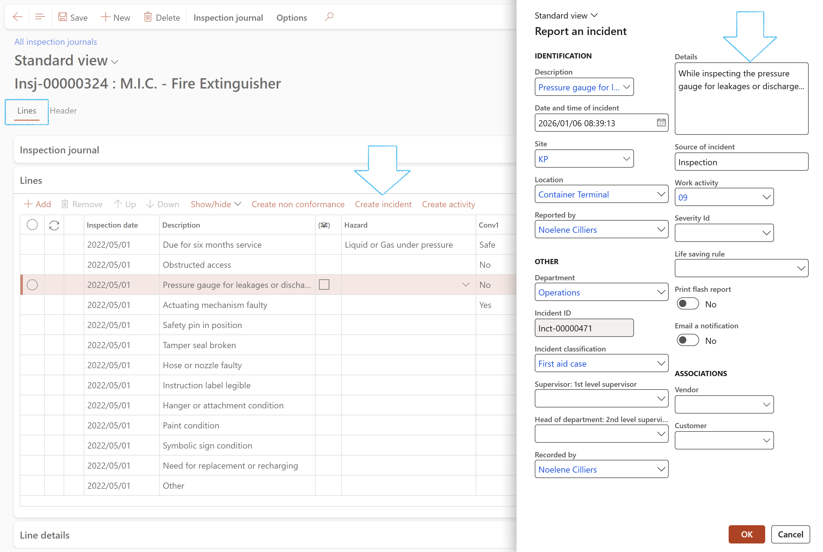Open the All inspection journals link
This screenshot has width=823, height=552.
point(56,42)
